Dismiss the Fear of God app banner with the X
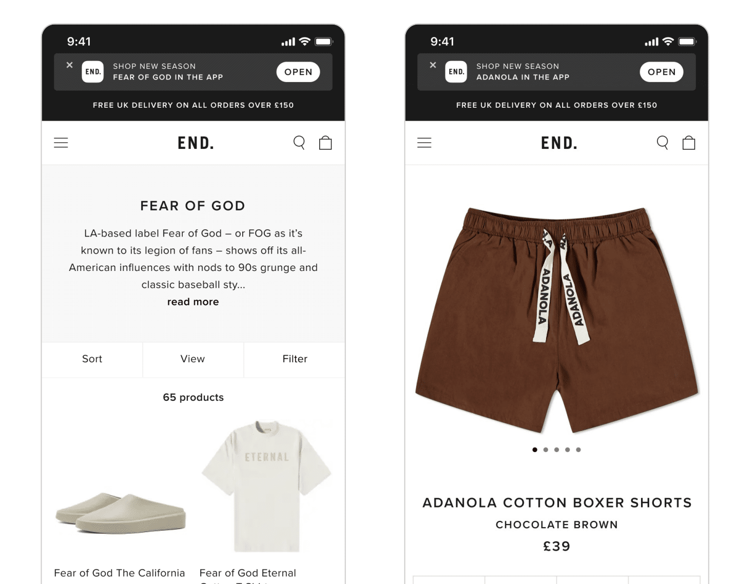Image resolution: width=735 pixels, height=584 pixels. click(x=69, y=65)
